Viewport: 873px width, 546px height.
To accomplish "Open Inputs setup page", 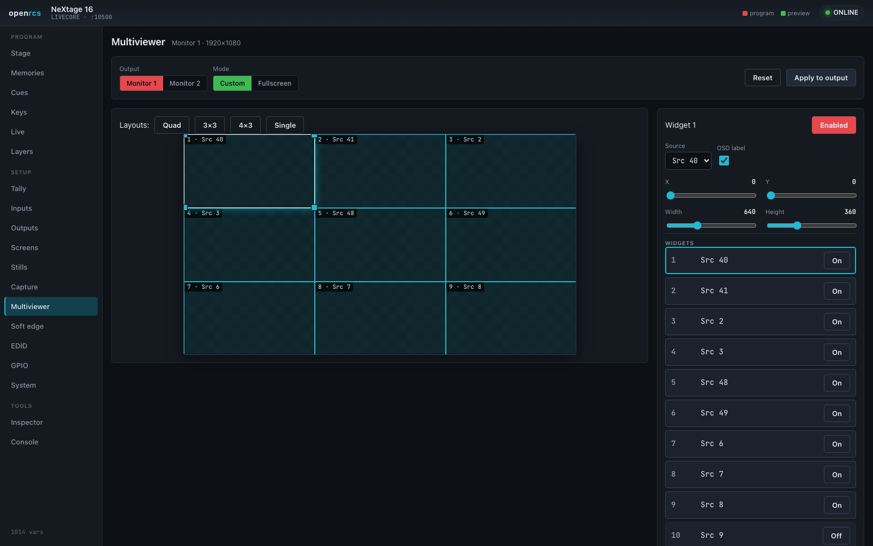I will pos(51,208).
